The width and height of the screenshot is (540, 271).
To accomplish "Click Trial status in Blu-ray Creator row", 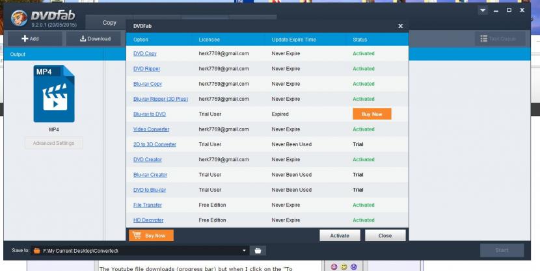I will (x=358, y=175).
